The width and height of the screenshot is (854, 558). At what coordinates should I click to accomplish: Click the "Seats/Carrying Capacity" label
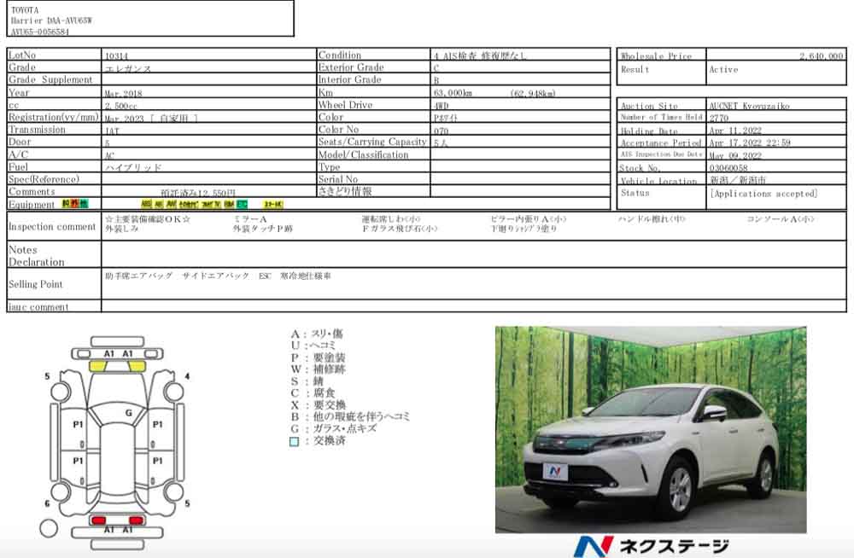pyautogui.click(x=372, y=142)
